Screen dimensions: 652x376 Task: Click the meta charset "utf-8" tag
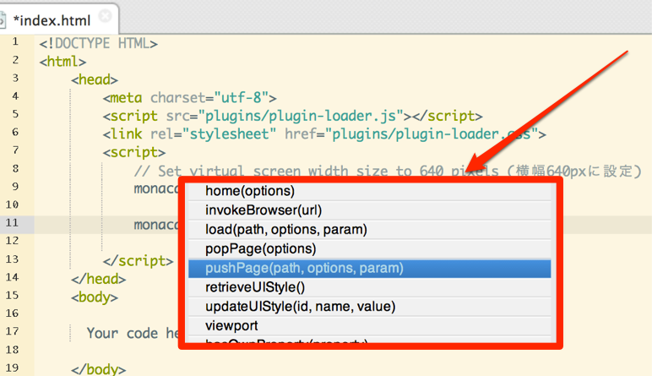[189, 97]
